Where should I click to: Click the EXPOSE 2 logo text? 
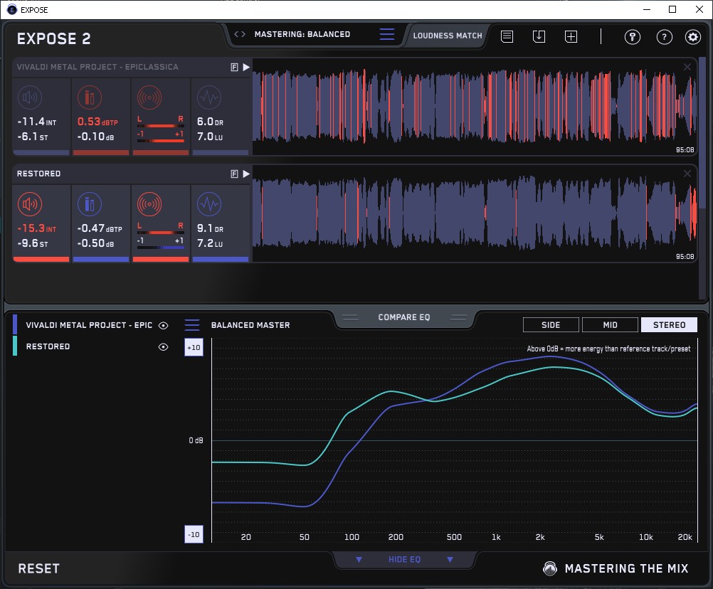pos(53,38)
